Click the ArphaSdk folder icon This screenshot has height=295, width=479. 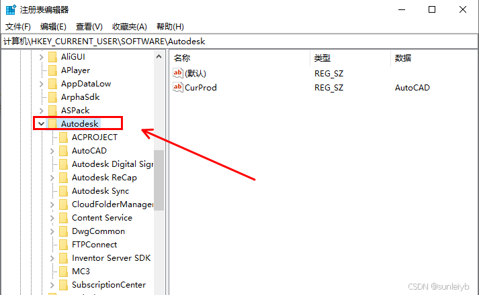[53, 97]
